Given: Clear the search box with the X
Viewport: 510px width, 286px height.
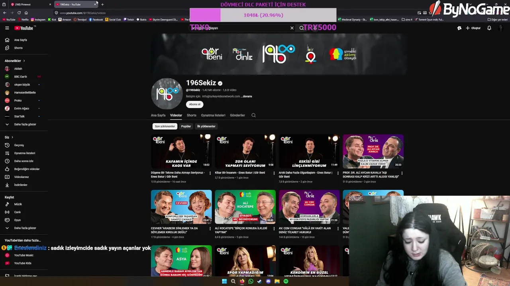Looking at the screenshot, I should (292, 28).
